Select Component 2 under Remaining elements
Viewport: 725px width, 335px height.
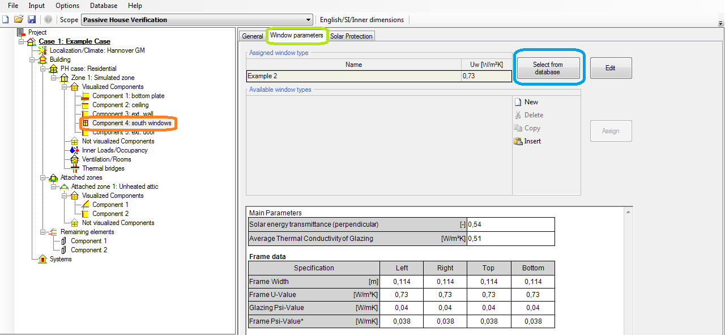click(89, 250)
